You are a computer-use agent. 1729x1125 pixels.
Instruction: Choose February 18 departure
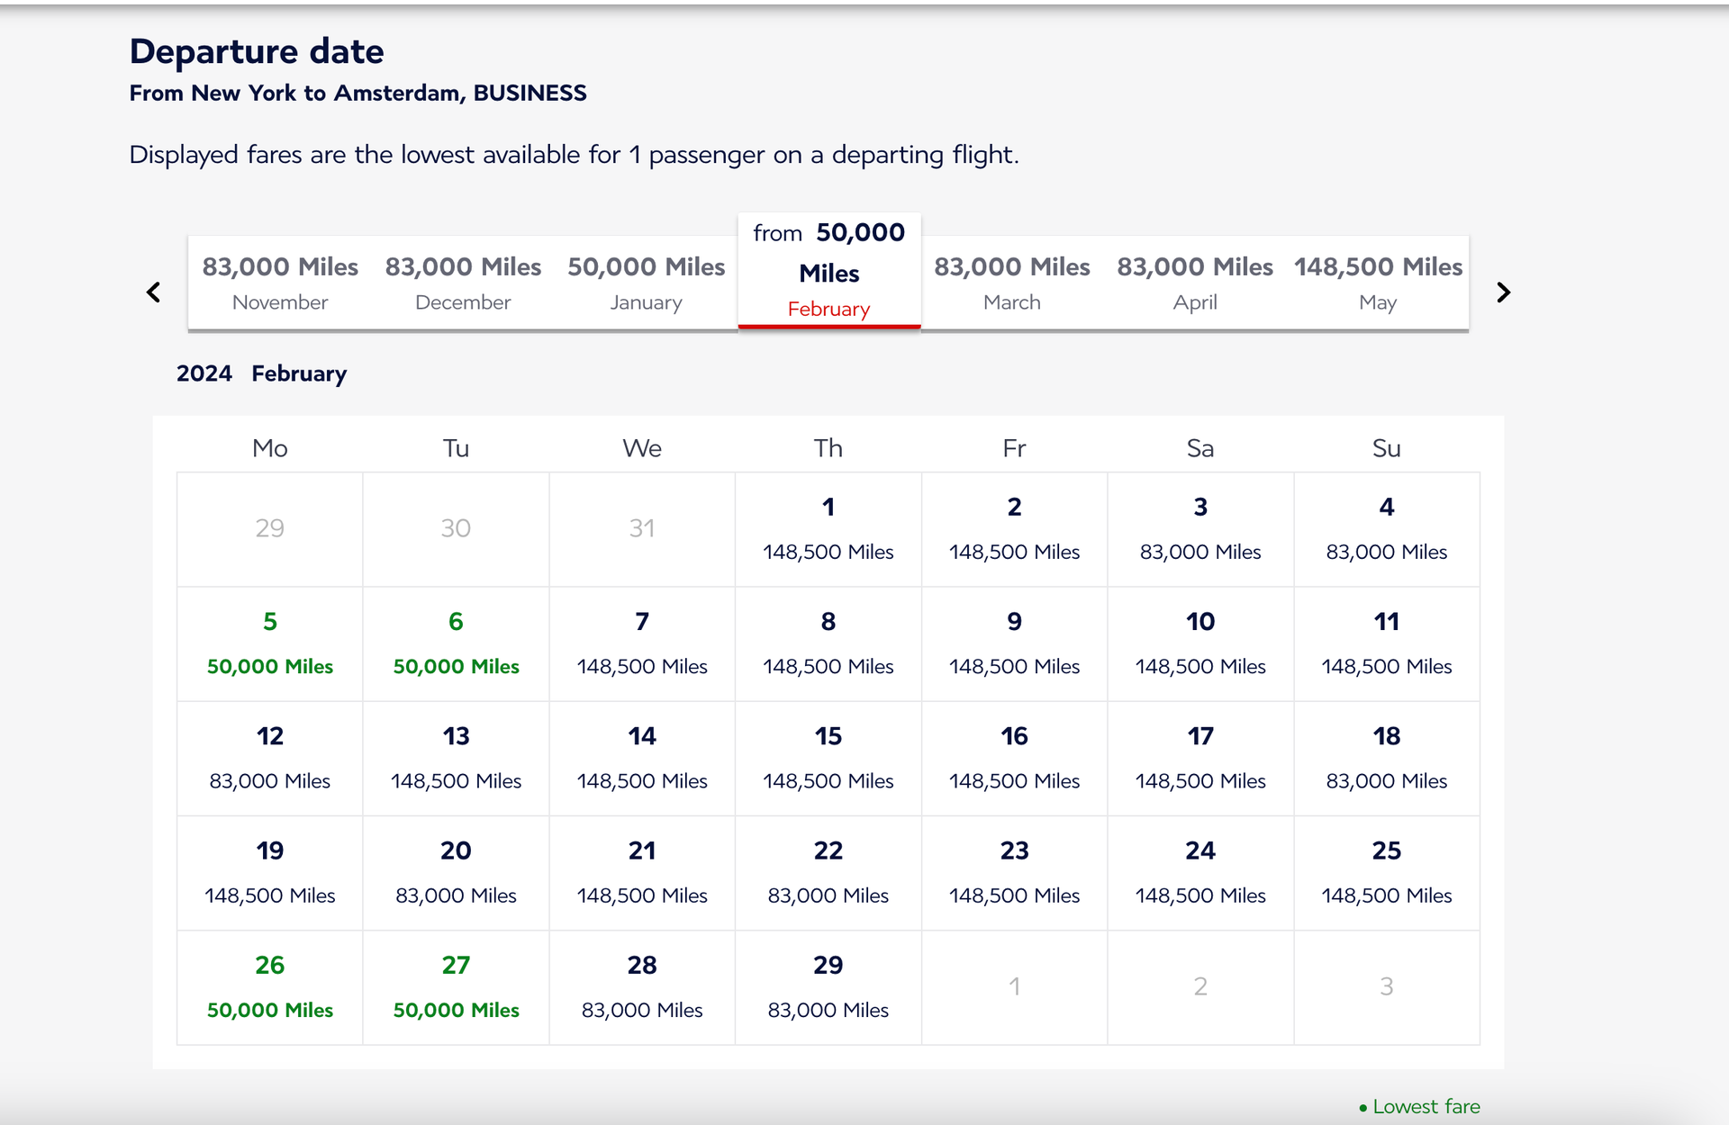(x=1386, y=757)
